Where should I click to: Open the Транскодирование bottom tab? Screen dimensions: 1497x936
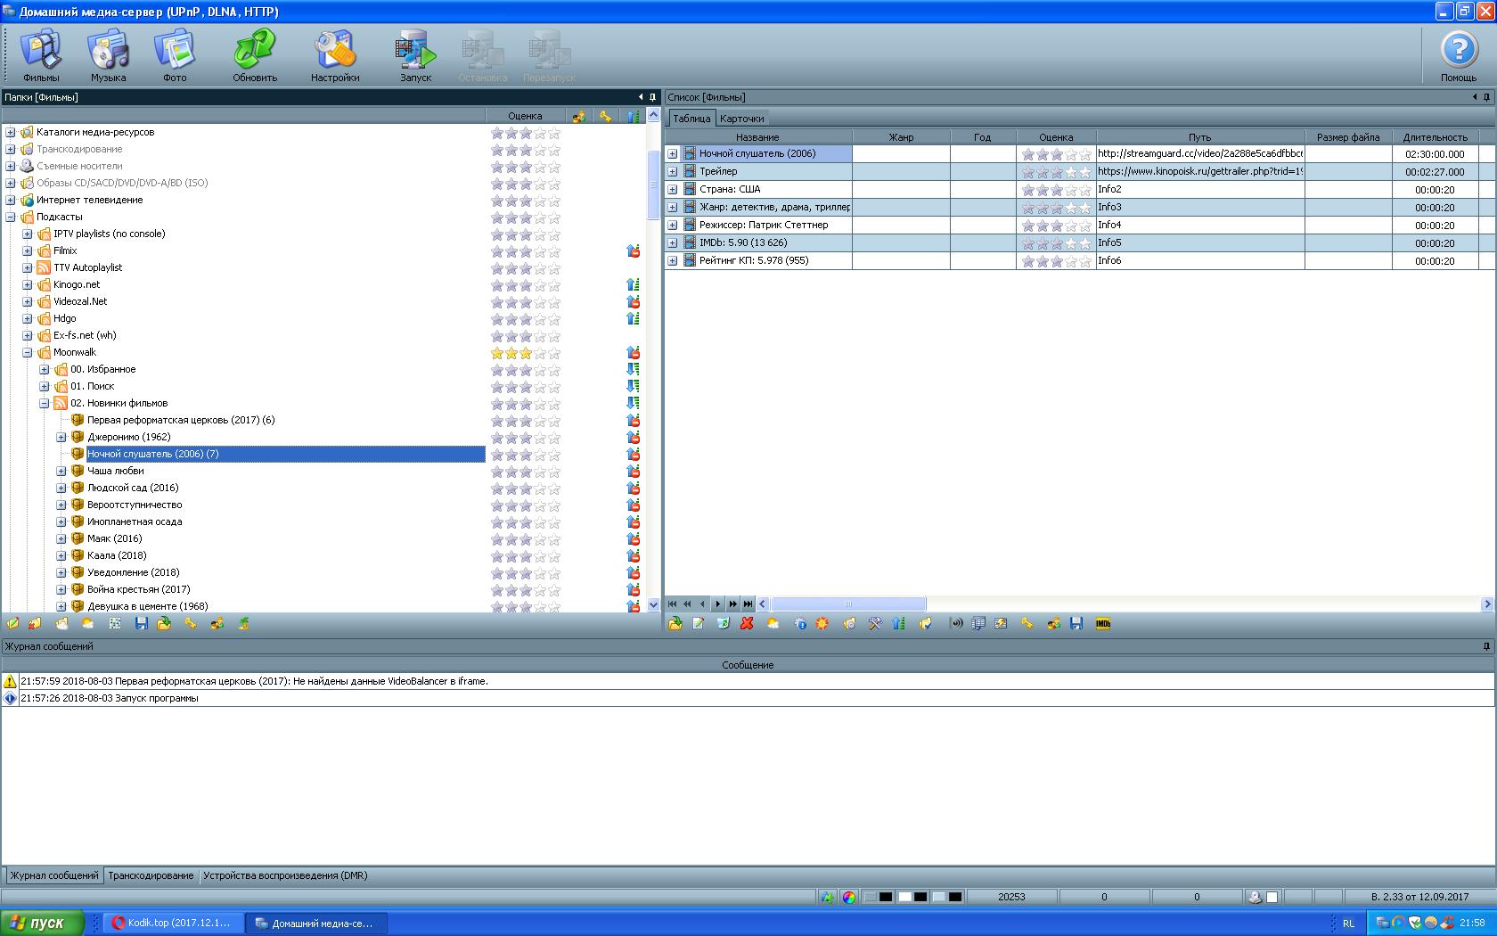coord(151,876)
